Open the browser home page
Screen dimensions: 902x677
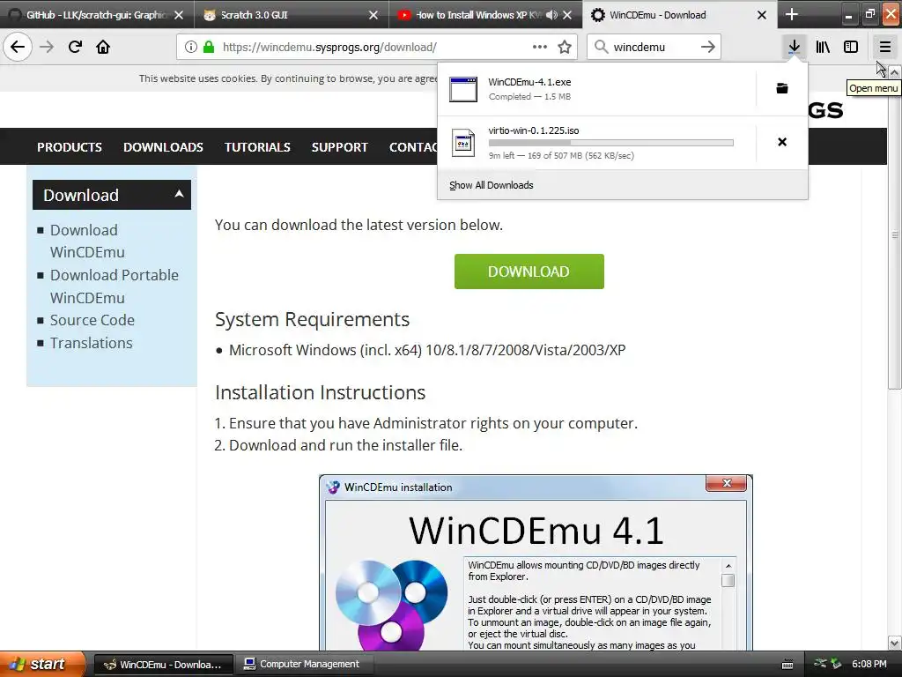[x=103, y=47]
